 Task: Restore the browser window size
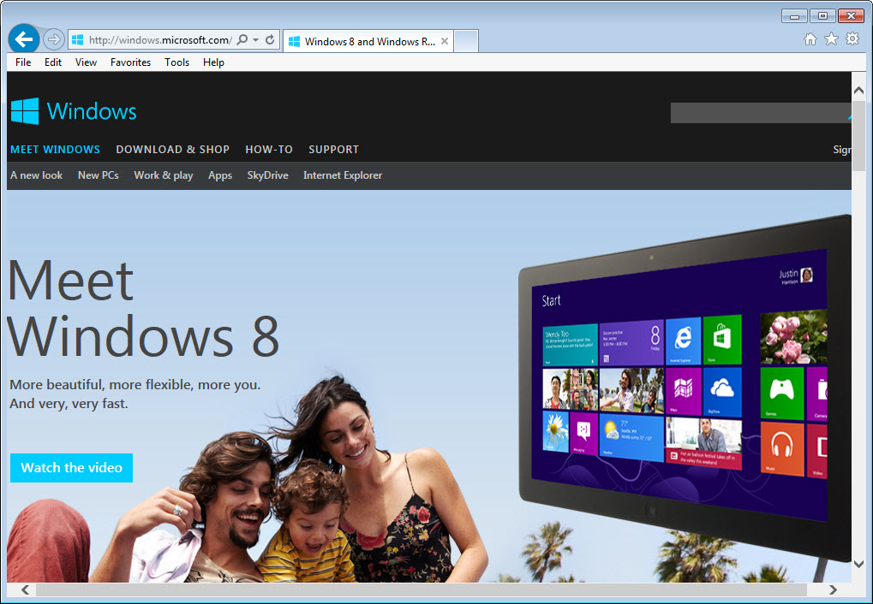(x=822, y=16)
